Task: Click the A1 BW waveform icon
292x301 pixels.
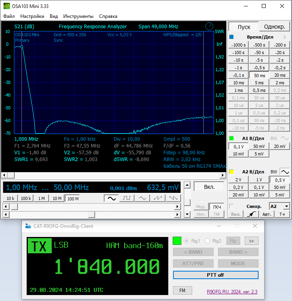Action: [x=285, y=138]
